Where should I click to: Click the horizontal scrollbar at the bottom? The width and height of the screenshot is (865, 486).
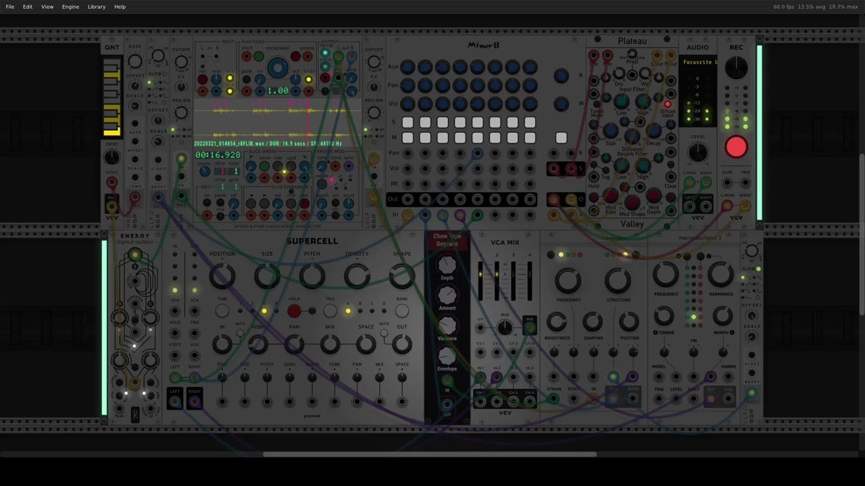pyautogui.click(x=430, y=454)
